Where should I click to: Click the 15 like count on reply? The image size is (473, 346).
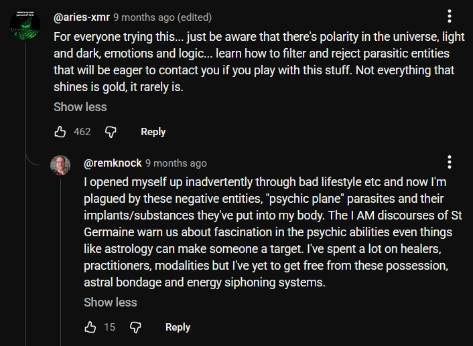click(x=109, y=327)
